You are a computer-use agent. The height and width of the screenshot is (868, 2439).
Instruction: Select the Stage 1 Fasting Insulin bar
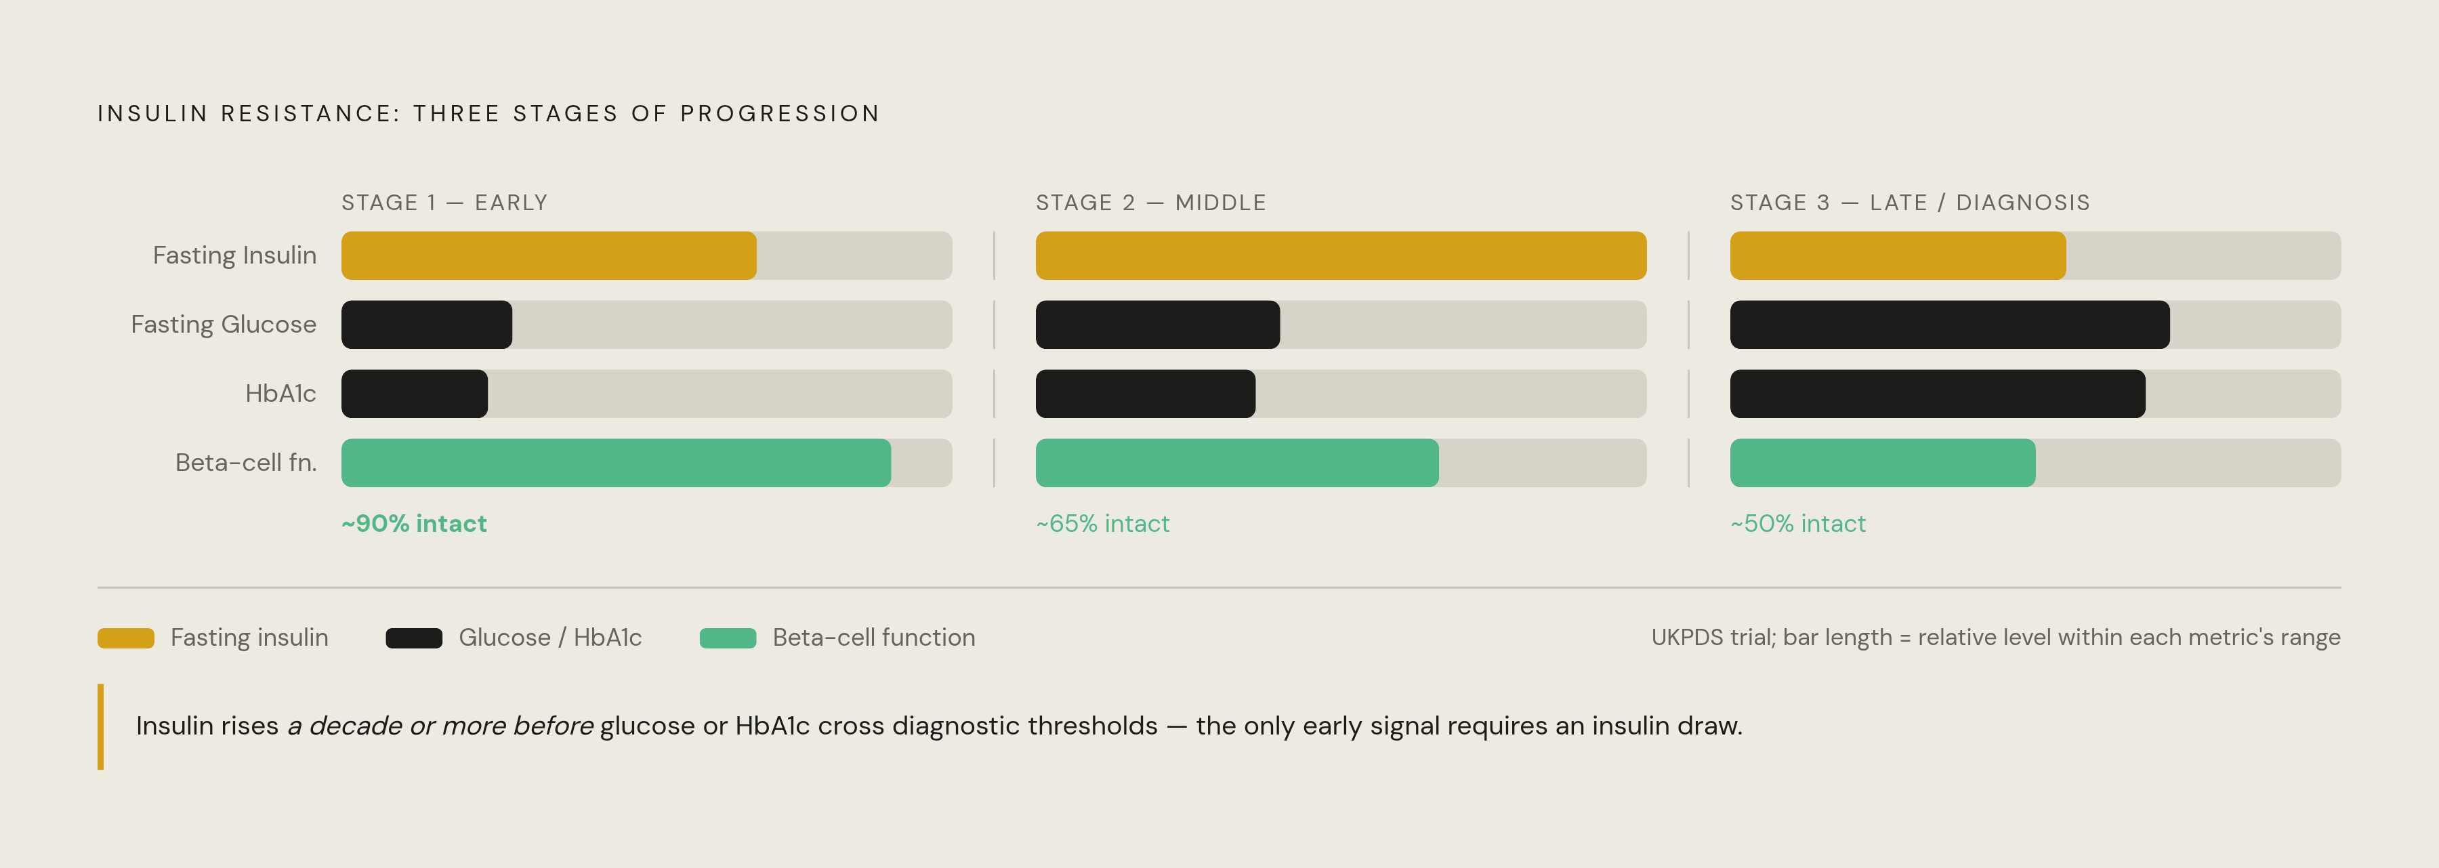tap(549, 255)
